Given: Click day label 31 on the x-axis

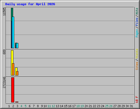Looking at the screenshot, I should 131,106.
